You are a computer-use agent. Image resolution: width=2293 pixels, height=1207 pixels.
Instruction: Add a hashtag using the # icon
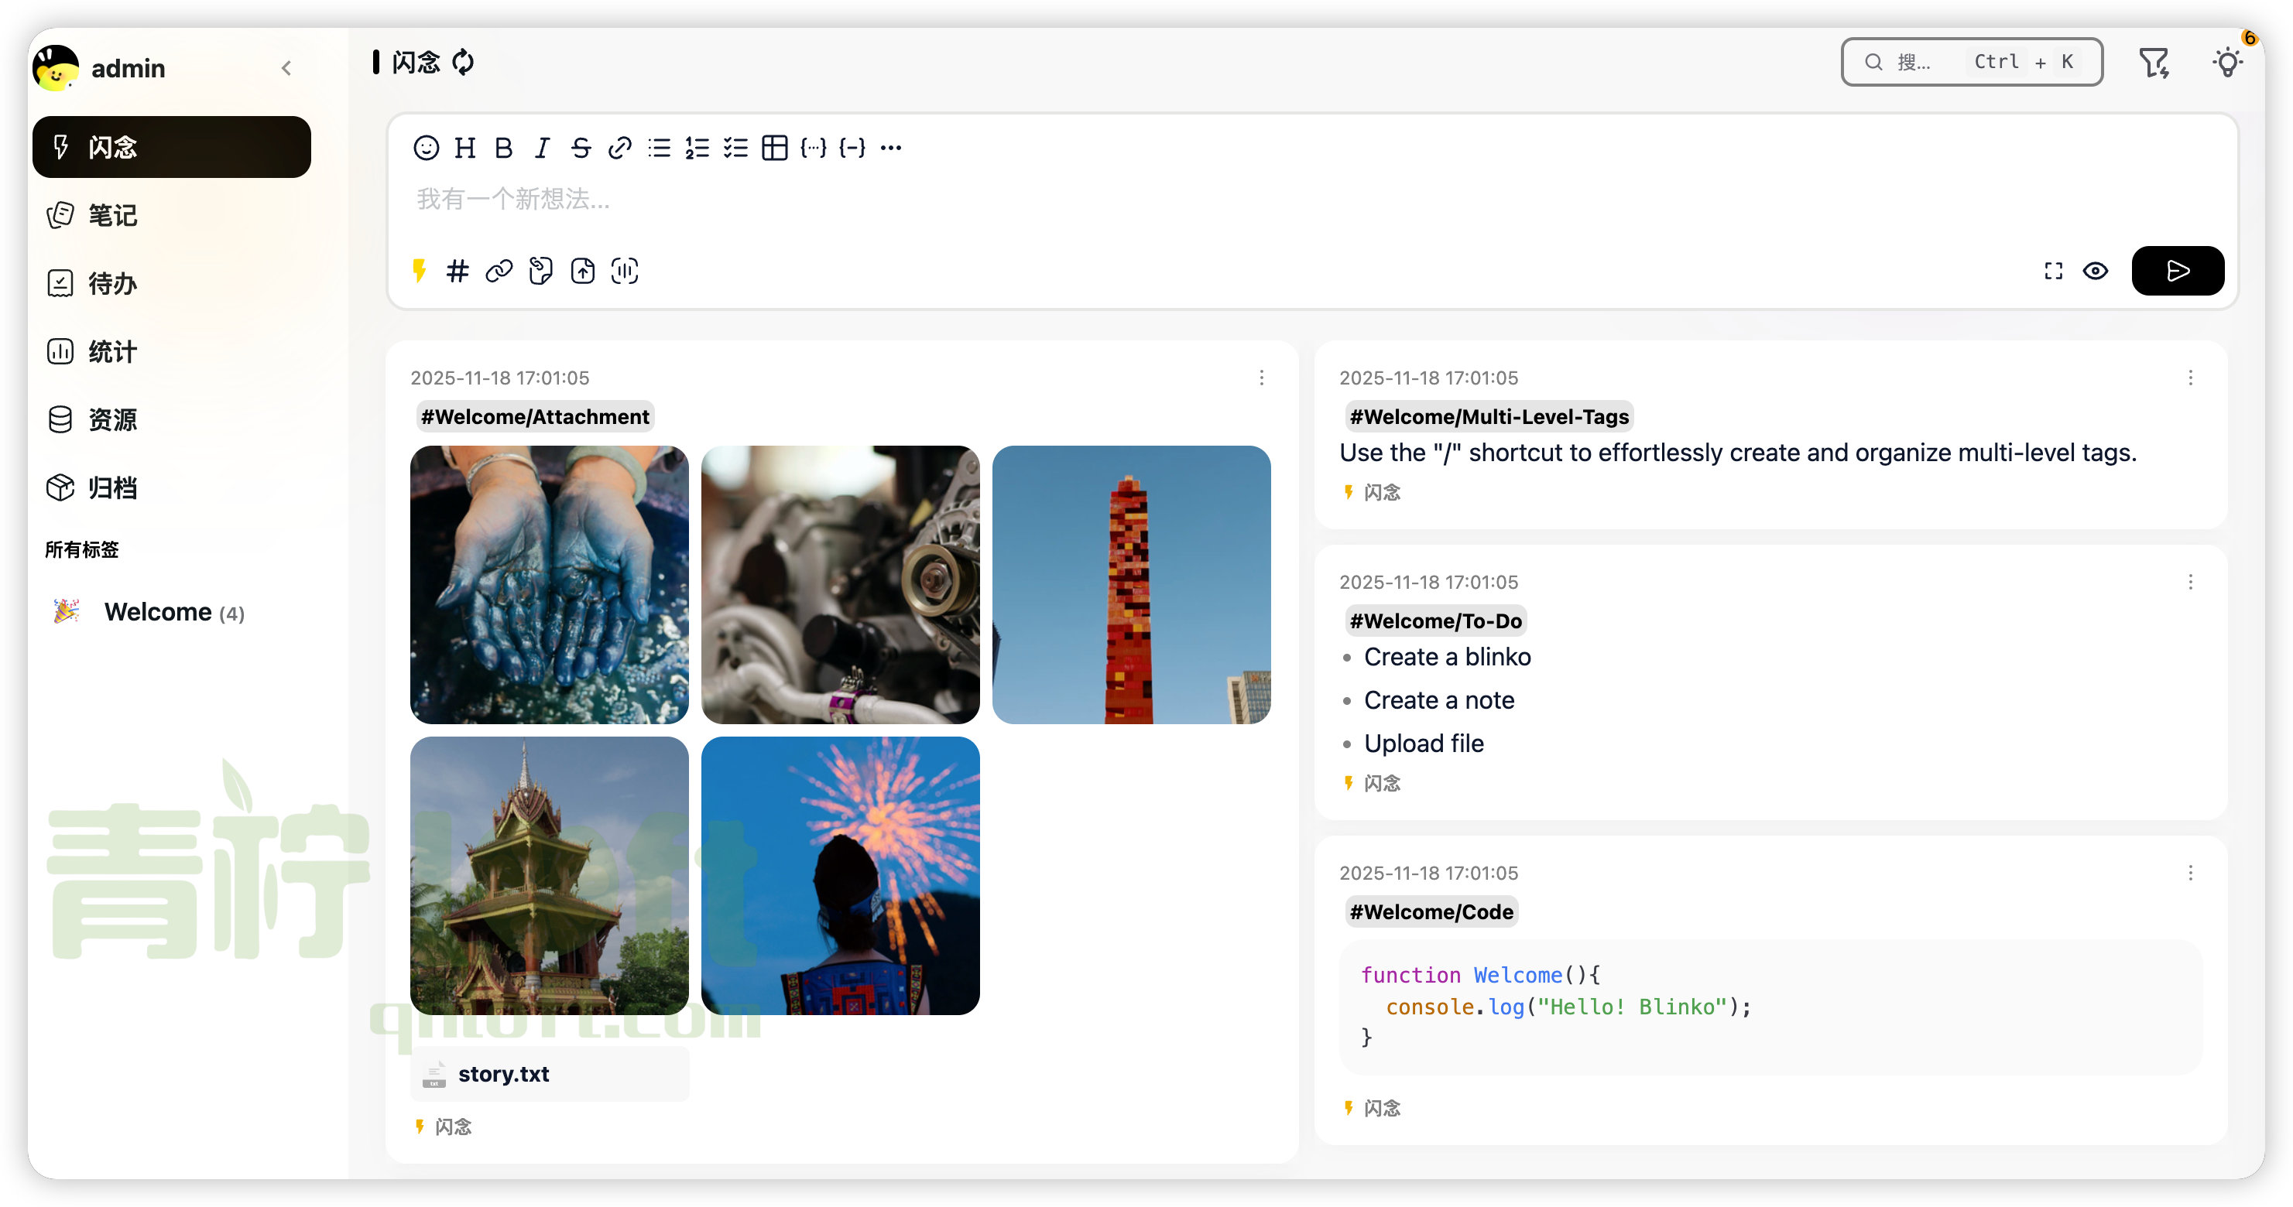458,270
